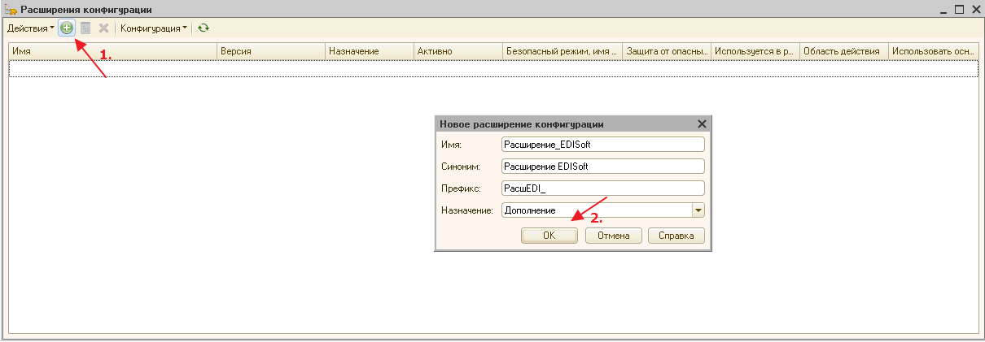Click the window icon beside Расширения конфигурации title
Image resolution: width=985 pixels, height=342 pixels.
pyautogui.click(x=11, y=9)
